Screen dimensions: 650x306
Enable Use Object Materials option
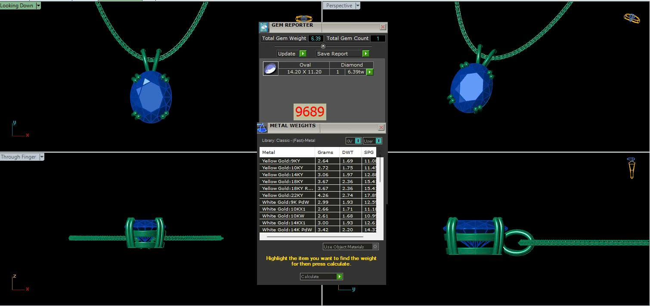click(375, 247)
